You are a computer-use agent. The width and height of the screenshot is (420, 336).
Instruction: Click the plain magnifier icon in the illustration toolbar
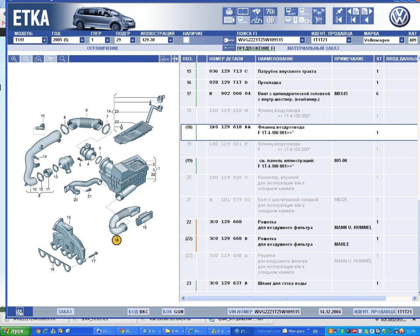click(x=63, y=59)
